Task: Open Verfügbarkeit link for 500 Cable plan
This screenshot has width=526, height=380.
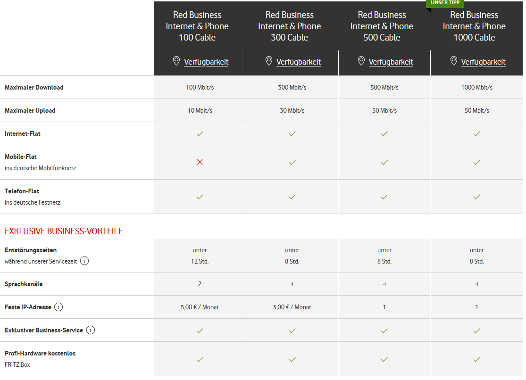Action: (x=391, y=62)
